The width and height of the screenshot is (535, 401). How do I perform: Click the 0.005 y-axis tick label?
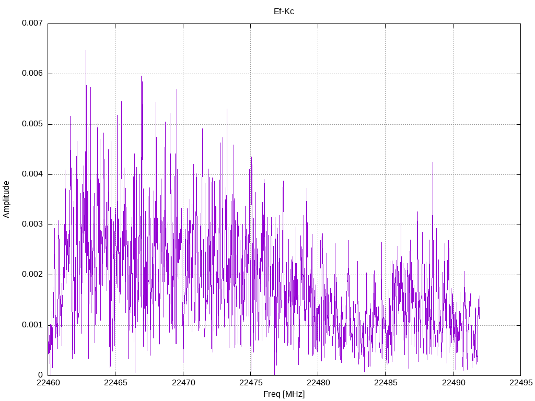[x=32, y=124]
